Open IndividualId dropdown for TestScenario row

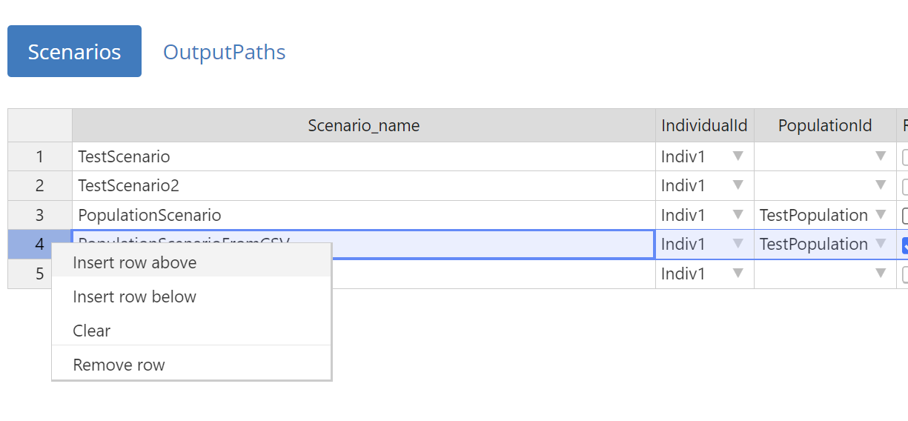738,156
